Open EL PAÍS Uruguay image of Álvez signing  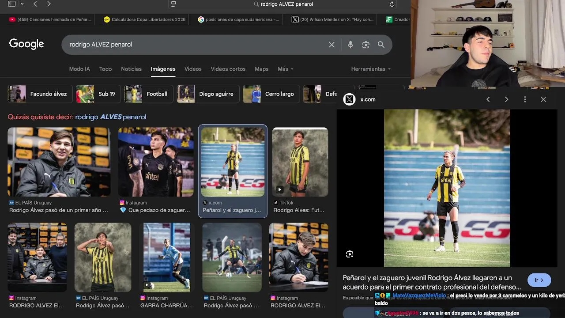(59, 162)
